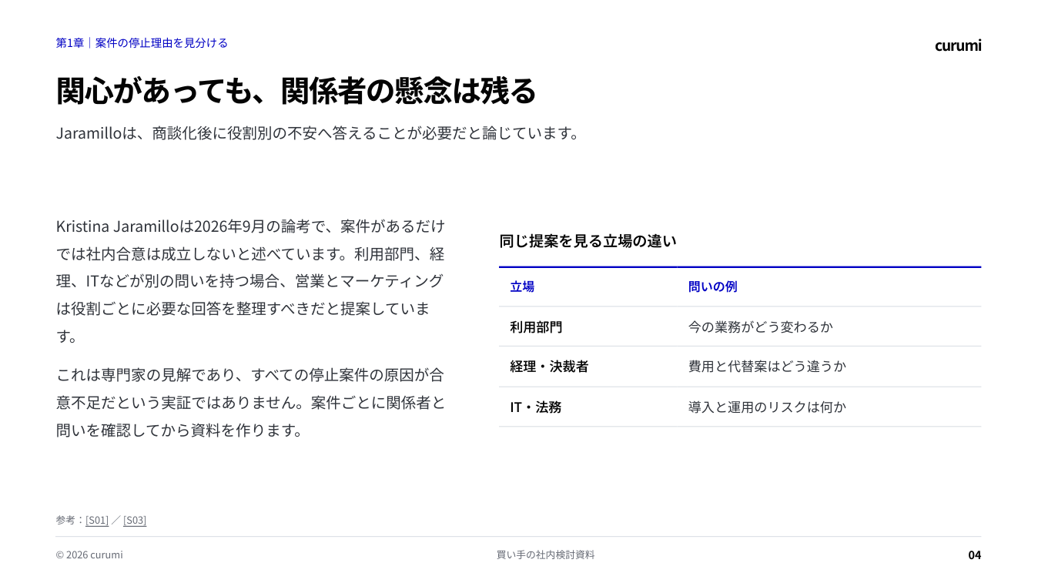Click the slide title 関心があっても、関係者の懸念は残る
This screenshot has width=1038, height=583.
click(296, 91)
